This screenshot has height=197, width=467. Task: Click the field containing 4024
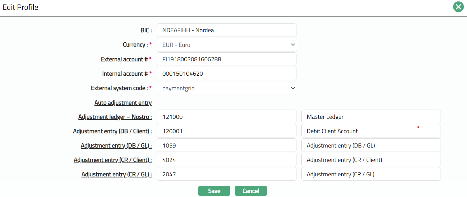(x=227, y=160)
